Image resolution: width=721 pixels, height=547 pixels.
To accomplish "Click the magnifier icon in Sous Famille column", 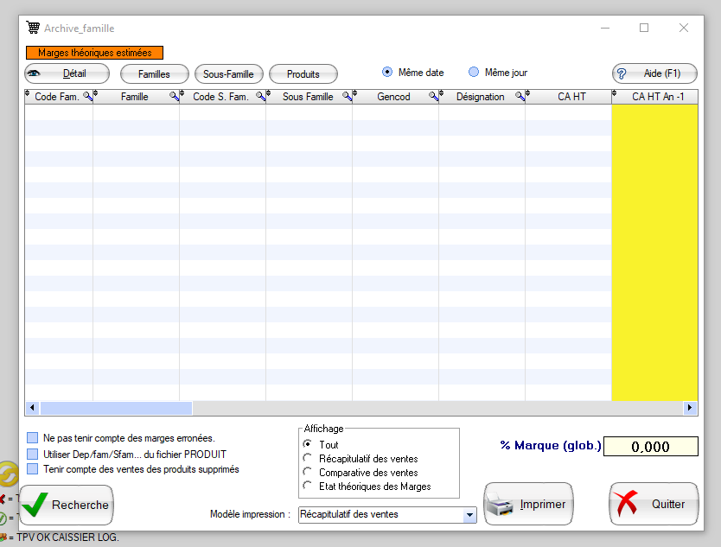I will [347, 97].
